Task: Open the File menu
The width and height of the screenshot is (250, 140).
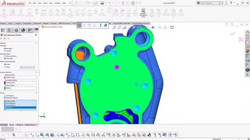Action: pos(30,3)
